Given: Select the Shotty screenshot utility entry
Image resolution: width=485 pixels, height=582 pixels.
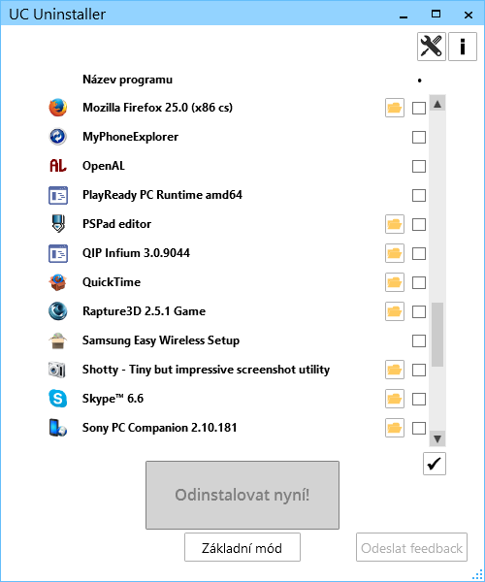Looking at the screenshot, I should (206, 370).
